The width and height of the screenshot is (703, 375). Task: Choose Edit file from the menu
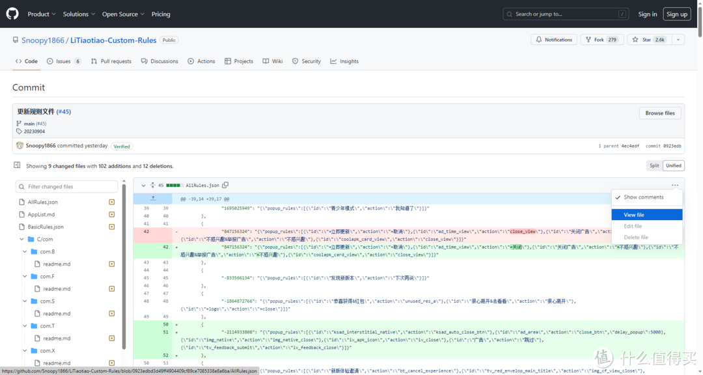click(x=647, y=226)
